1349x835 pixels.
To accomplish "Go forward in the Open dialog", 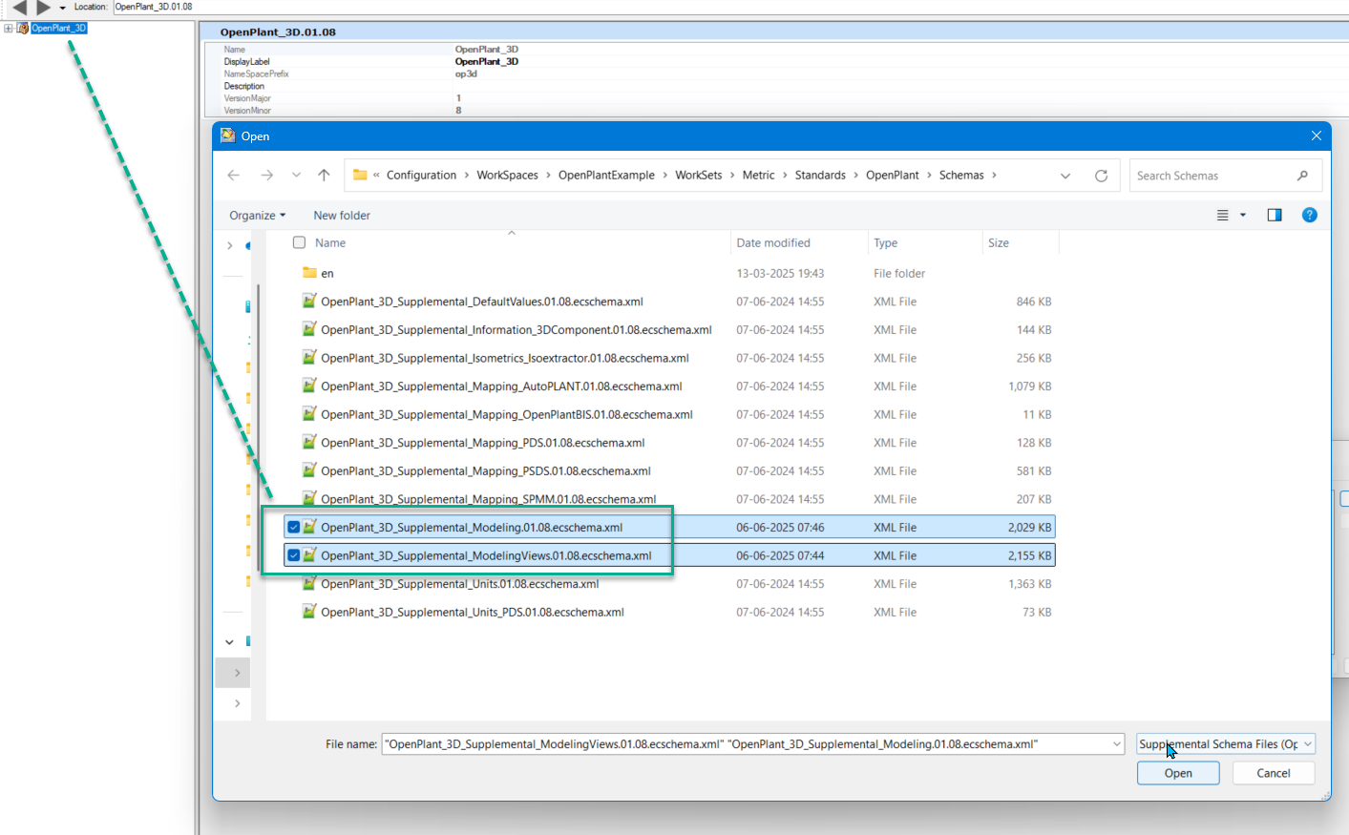I will pyautogui.click(x=267, y=176).
